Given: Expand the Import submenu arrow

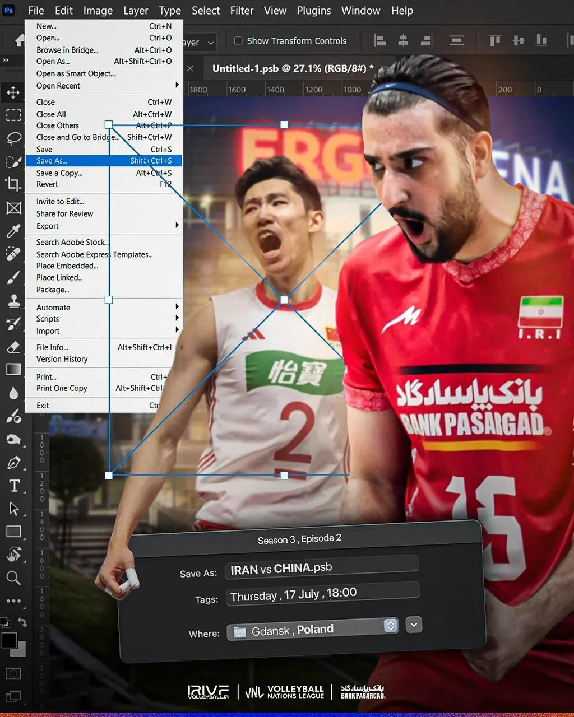Looking at the screenshot, I should coord(177,330).
